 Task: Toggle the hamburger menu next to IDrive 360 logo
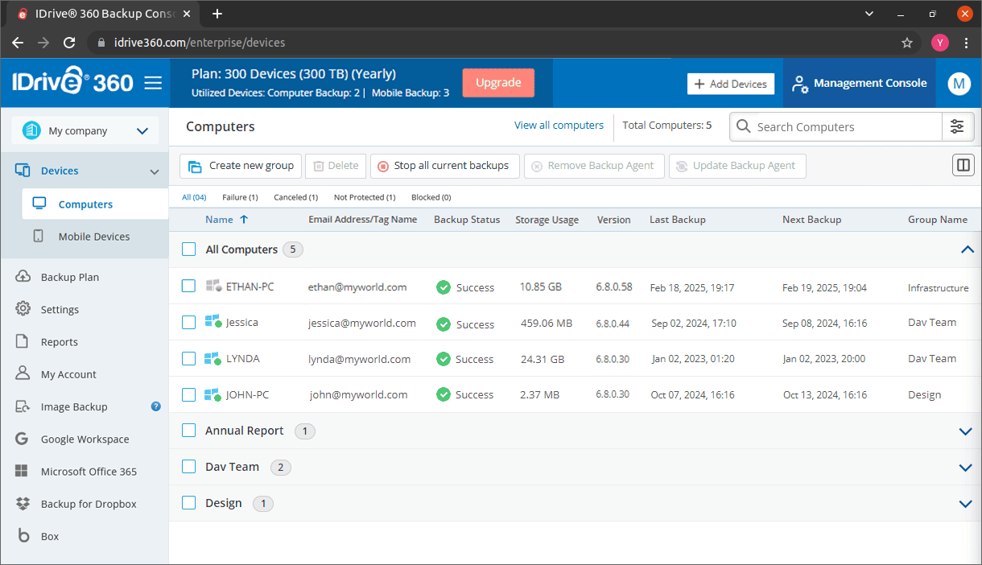click(x=153, y=83)
